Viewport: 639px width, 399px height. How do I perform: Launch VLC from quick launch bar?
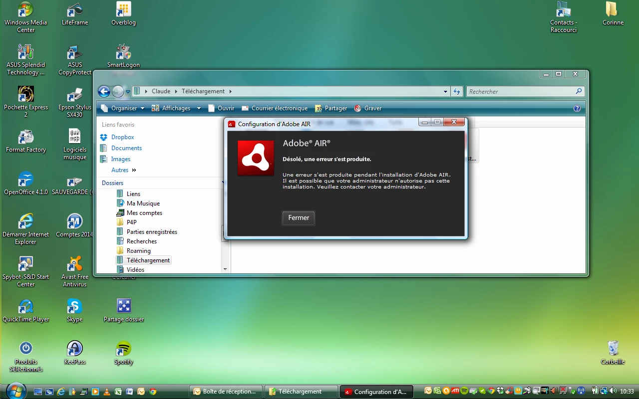pyautogui.click(x=106, y=392)
